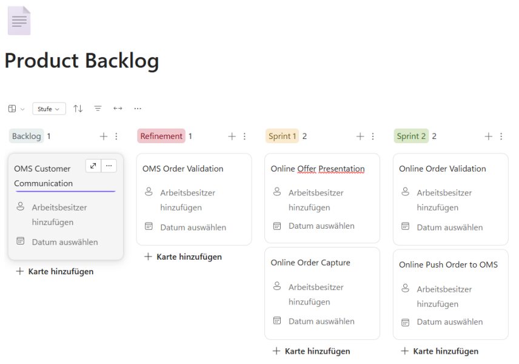This screenshot has width=519, height=364.
Task: Open Sprint 1 column options menu
Action: tap(373, 136)
